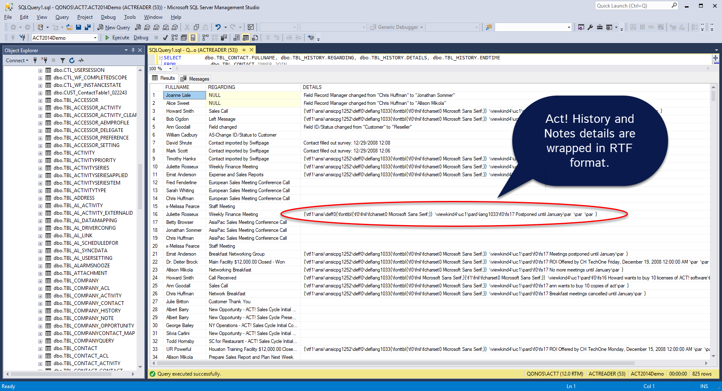Click the Save All icon

coord(88,27)
